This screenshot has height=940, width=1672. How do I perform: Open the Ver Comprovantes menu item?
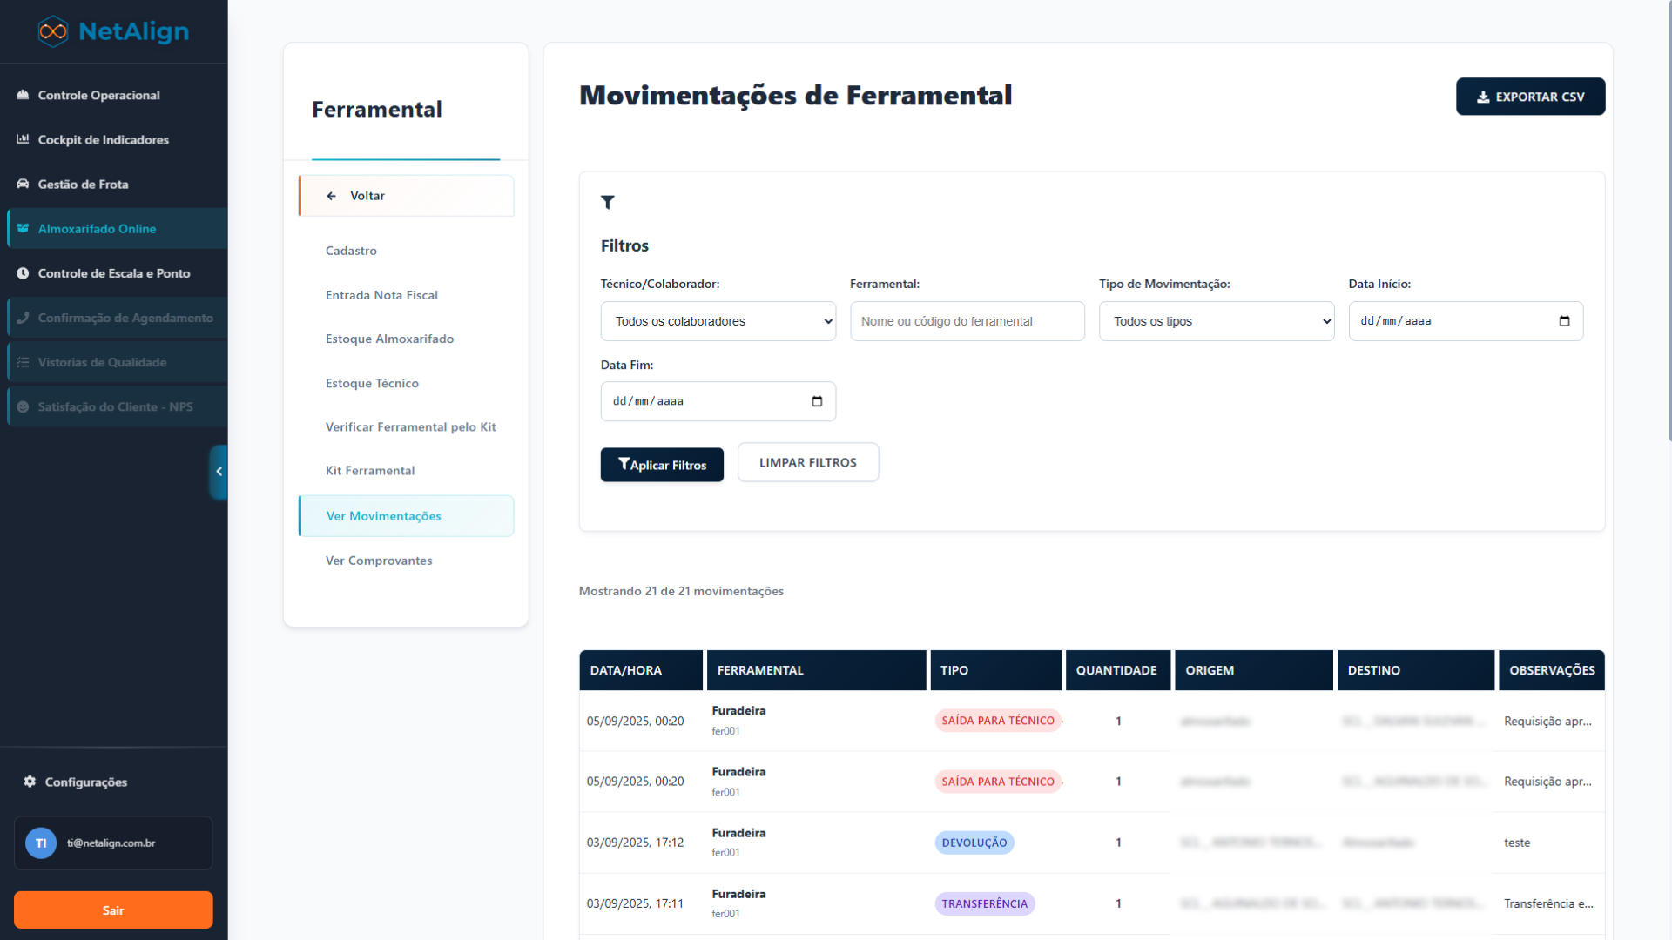coord(379,561)
